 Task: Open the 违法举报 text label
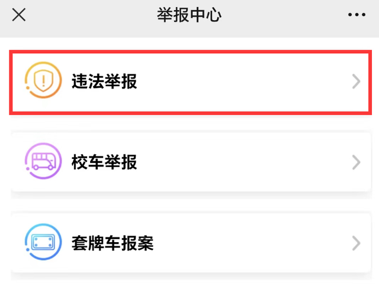click(104, 81)
